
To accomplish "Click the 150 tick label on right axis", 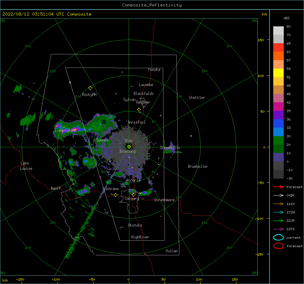I will pos(261,40).
